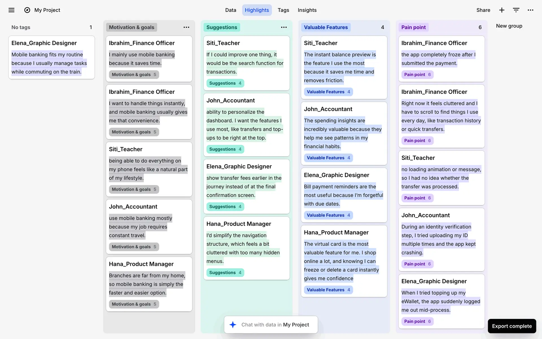Image resolution: width=542 pixels, height=339 pixels.
Task: Click the Share button
Action: click(483, 10)
